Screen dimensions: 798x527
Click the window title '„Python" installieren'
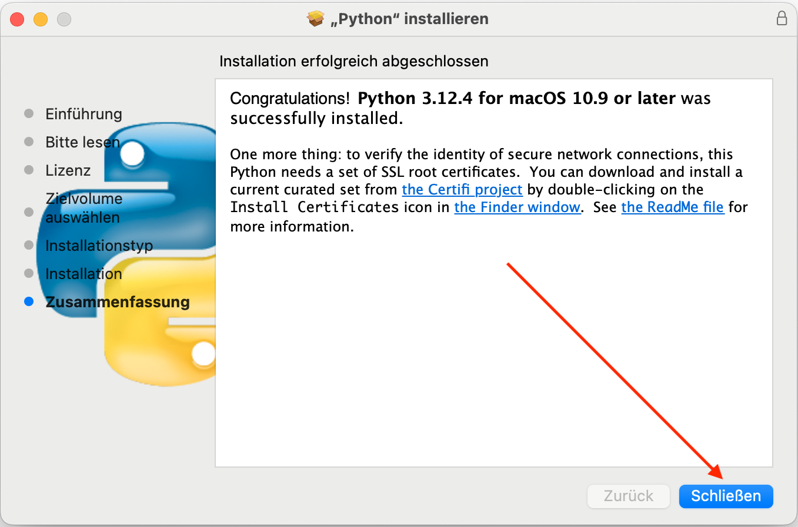[x=409, y=19]
